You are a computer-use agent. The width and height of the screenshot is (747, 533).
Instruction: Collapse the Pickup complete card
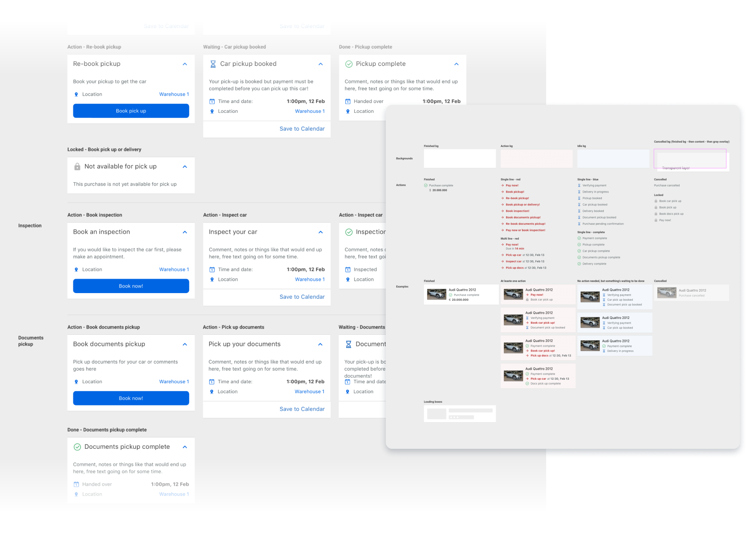[x=456, y=64]
